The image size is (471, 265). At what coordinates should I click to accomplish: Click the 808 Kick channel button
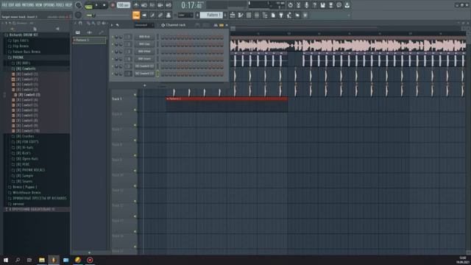[x=144, y=37]
